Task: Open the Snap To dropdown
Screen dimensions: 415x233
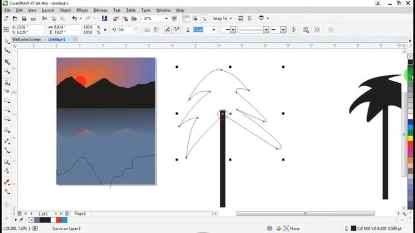Action: (x=222, y=19)
